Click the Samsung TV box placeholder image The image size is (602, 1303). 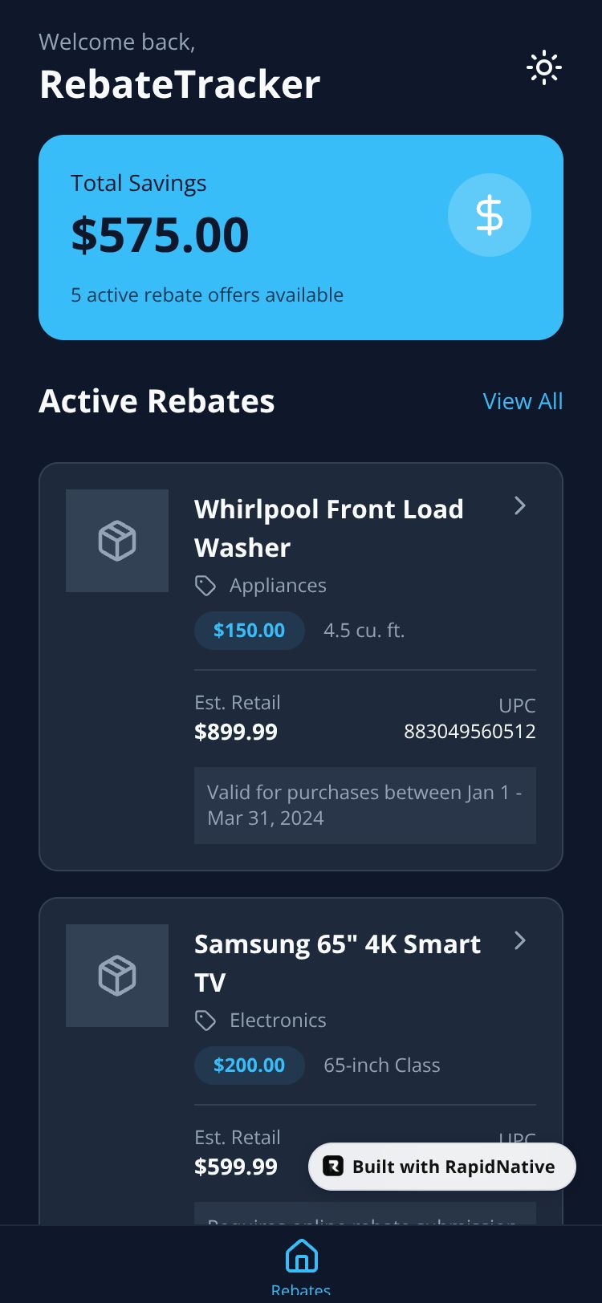click(117, 976)
